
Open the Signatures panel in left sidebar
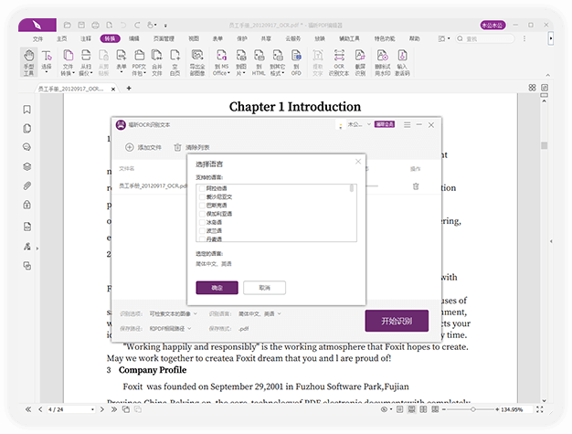click(27, 246)
